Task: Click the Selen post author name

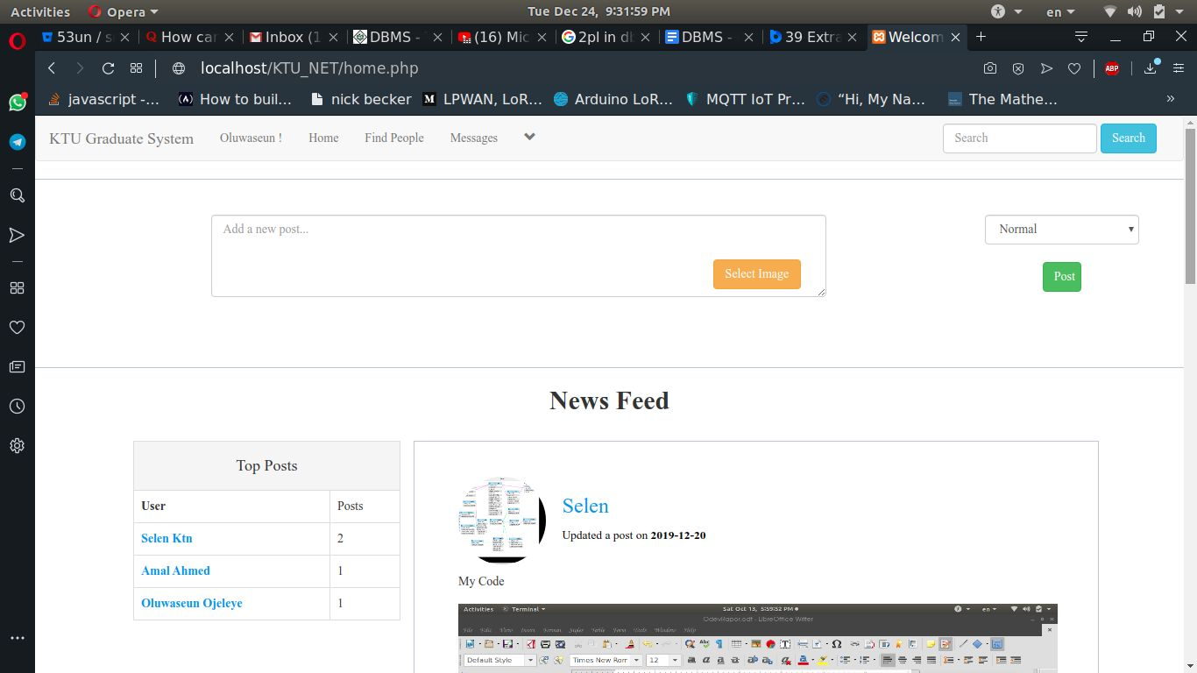Action: [585, 506]
